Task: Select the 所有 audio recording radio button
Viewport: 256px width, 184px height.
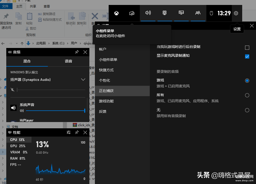Action: 247,95
